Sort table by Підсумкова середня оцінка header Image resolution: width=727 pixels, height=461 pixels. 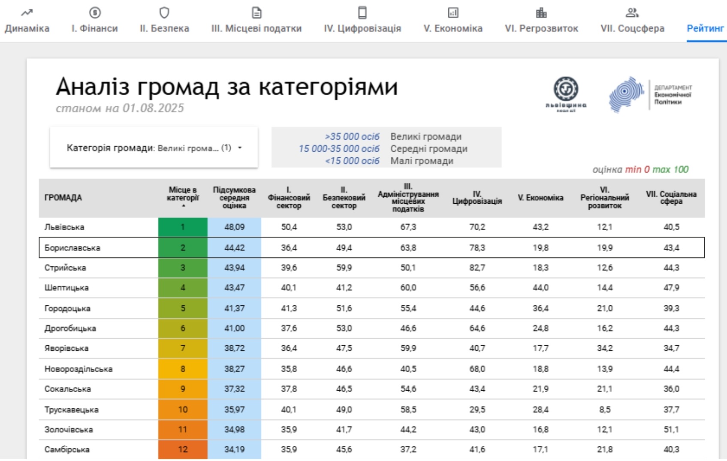[234, 198]
